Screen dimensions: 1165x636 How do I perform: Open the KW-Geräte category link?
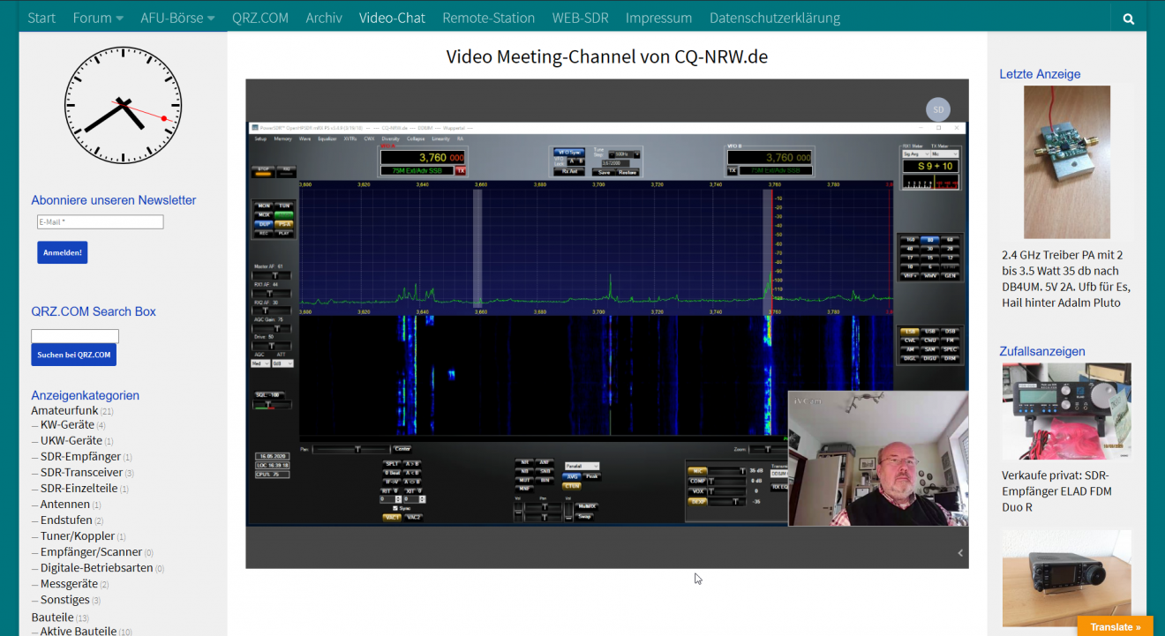tap(67, 425)
